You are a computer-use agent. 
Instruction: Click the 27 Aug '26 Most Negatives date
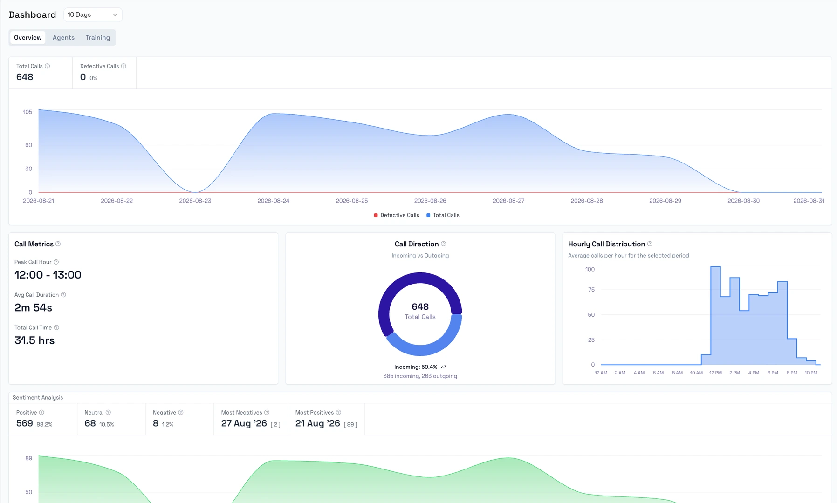point(244,423)
